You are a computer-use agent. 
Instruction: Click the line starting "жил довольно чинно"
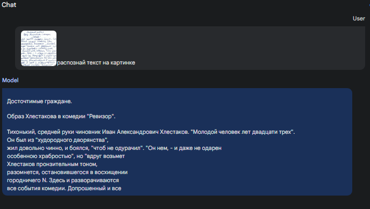[114, 148]
